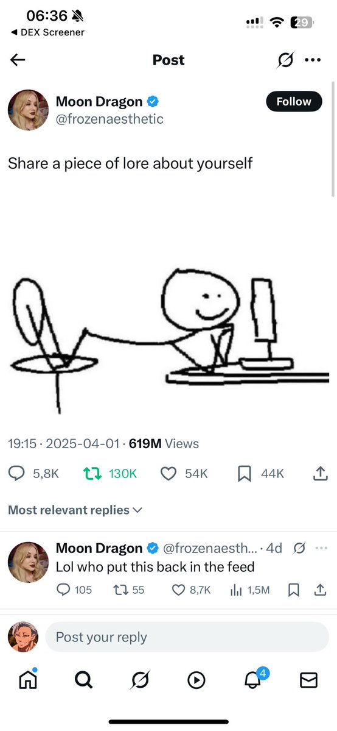Open replies via 5,8K comment icon
337x731 pixels.
pyautogui.click(x=17, y=474)
